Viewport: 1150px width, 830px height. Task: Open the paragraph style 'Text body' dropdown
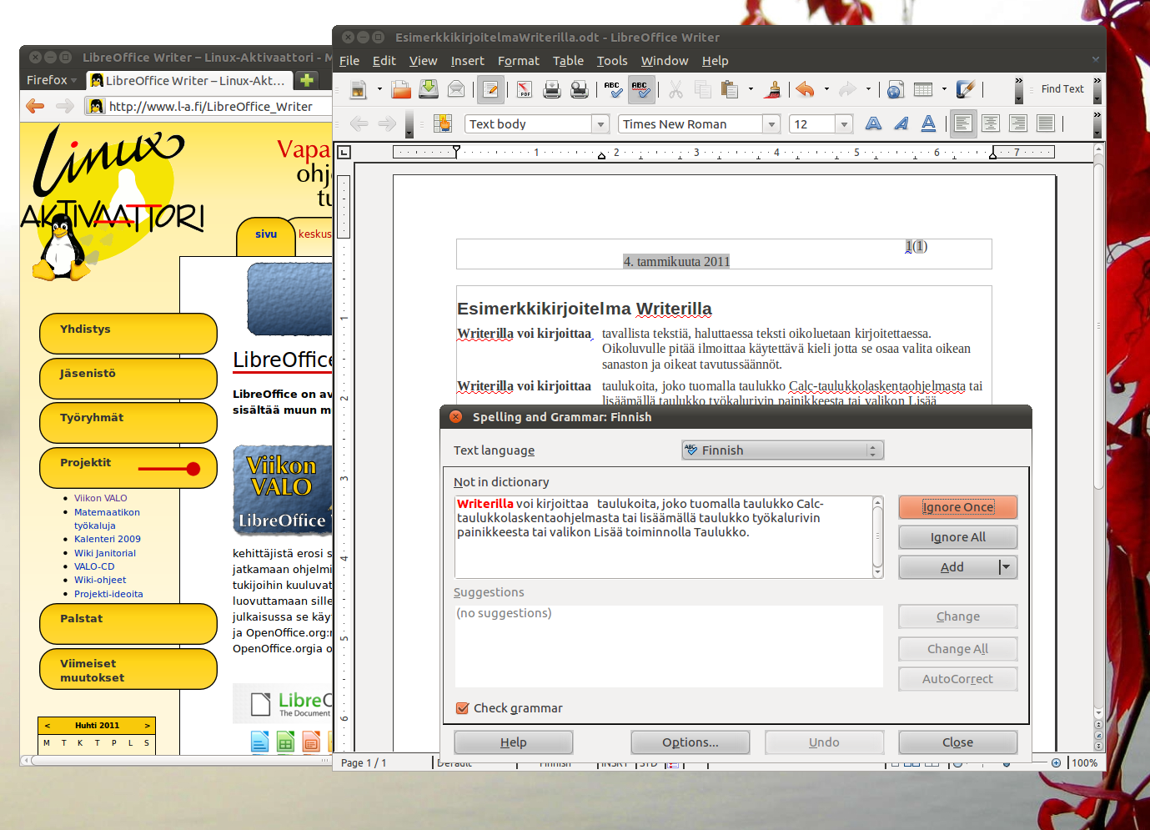pos(600,124)
